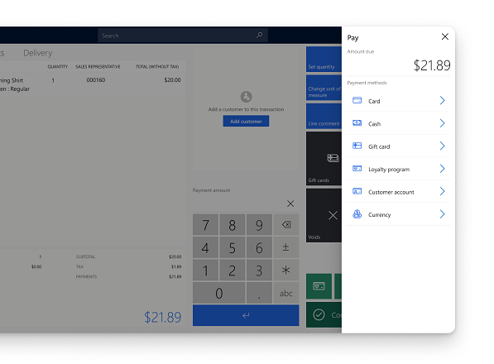
Task: Click numpad key 6
Action: (259, 247)
